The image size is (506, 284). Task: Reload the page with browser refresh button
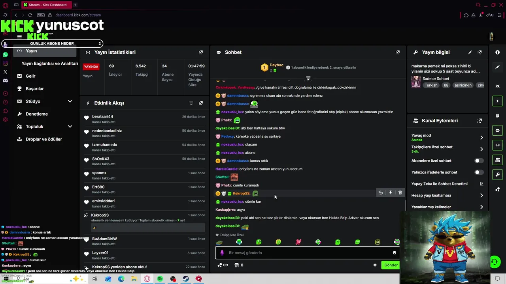pyautogui.click(x=30, y=15)
